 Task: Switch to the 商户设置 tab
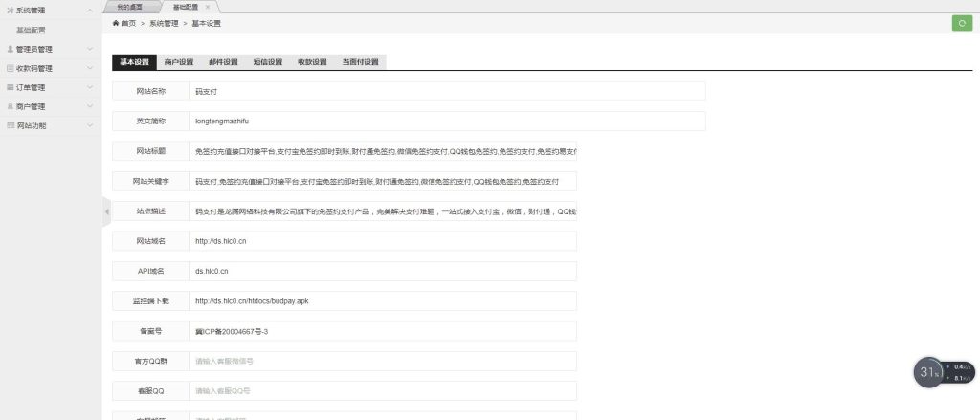click(179, 62)
